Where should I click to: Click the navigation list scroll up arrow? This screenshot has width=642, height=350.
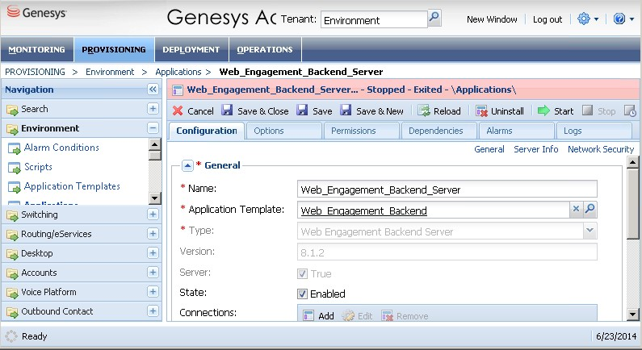pos(155,144)
